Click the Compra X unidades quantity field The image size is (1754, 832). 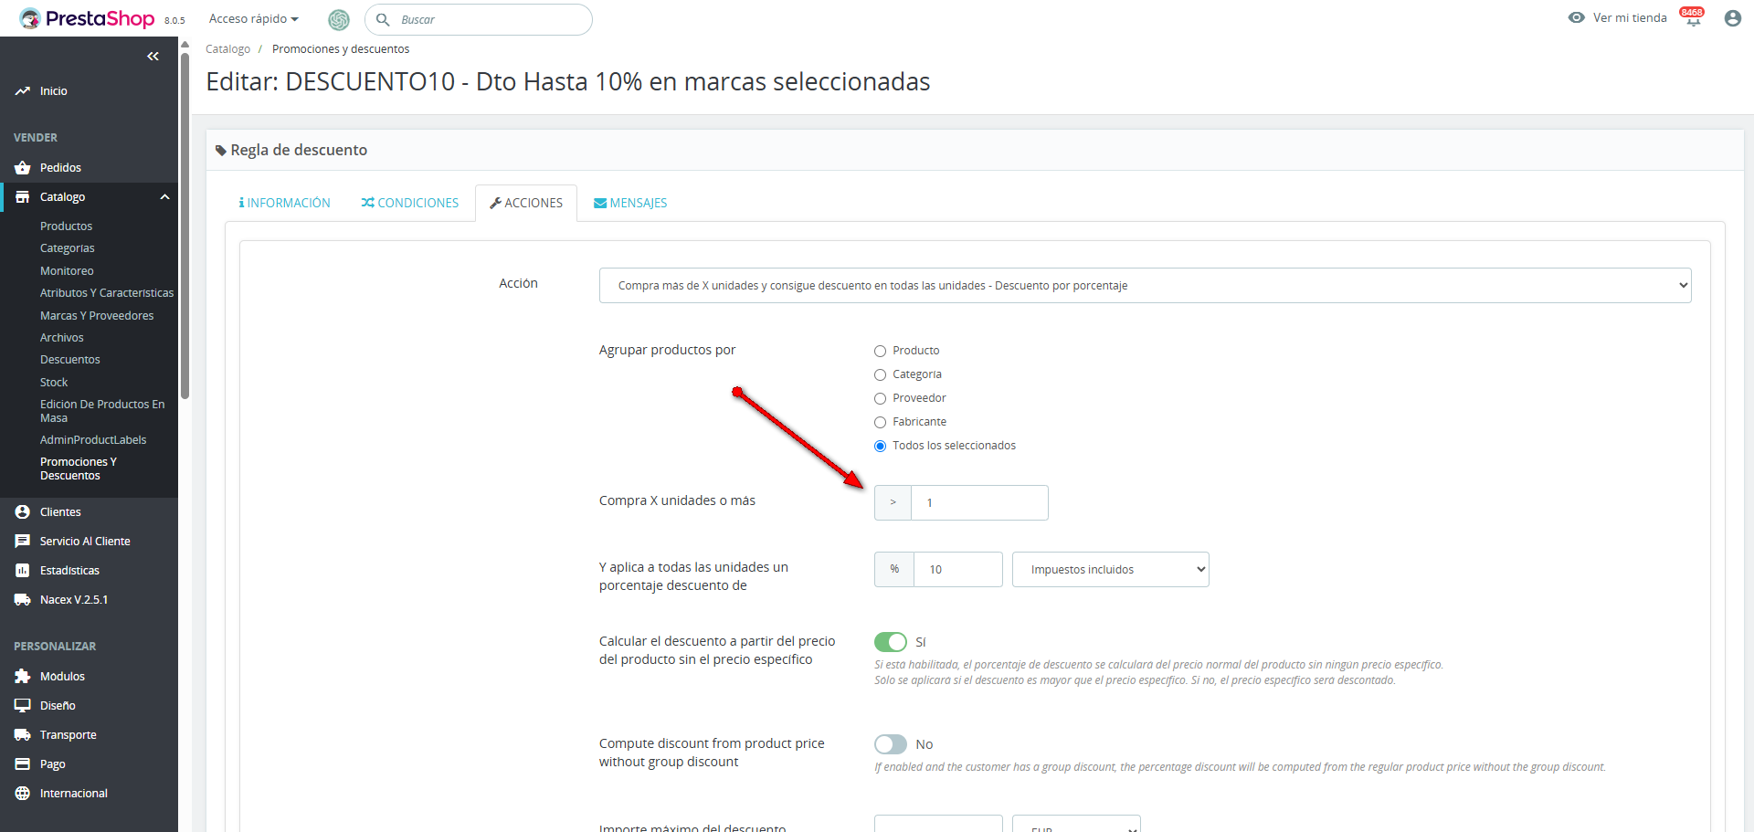click(x=979, y=503)
